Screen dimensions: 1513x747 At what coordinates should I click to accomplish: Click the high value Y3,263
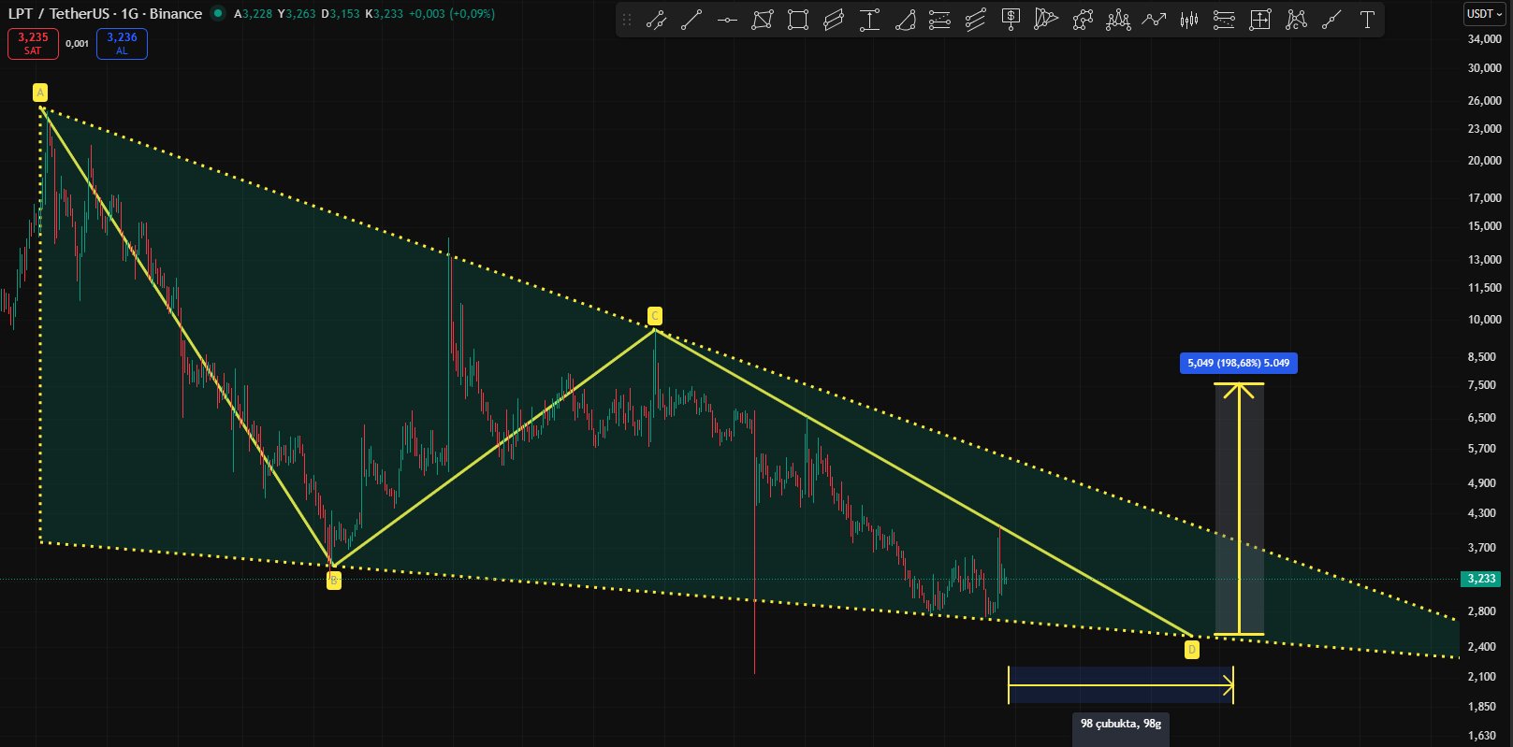pos(297,14)
